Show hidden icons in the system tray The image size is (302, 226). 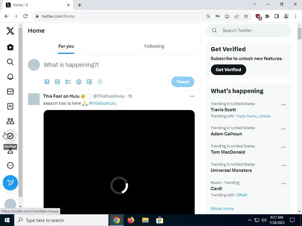click(250, 220)
